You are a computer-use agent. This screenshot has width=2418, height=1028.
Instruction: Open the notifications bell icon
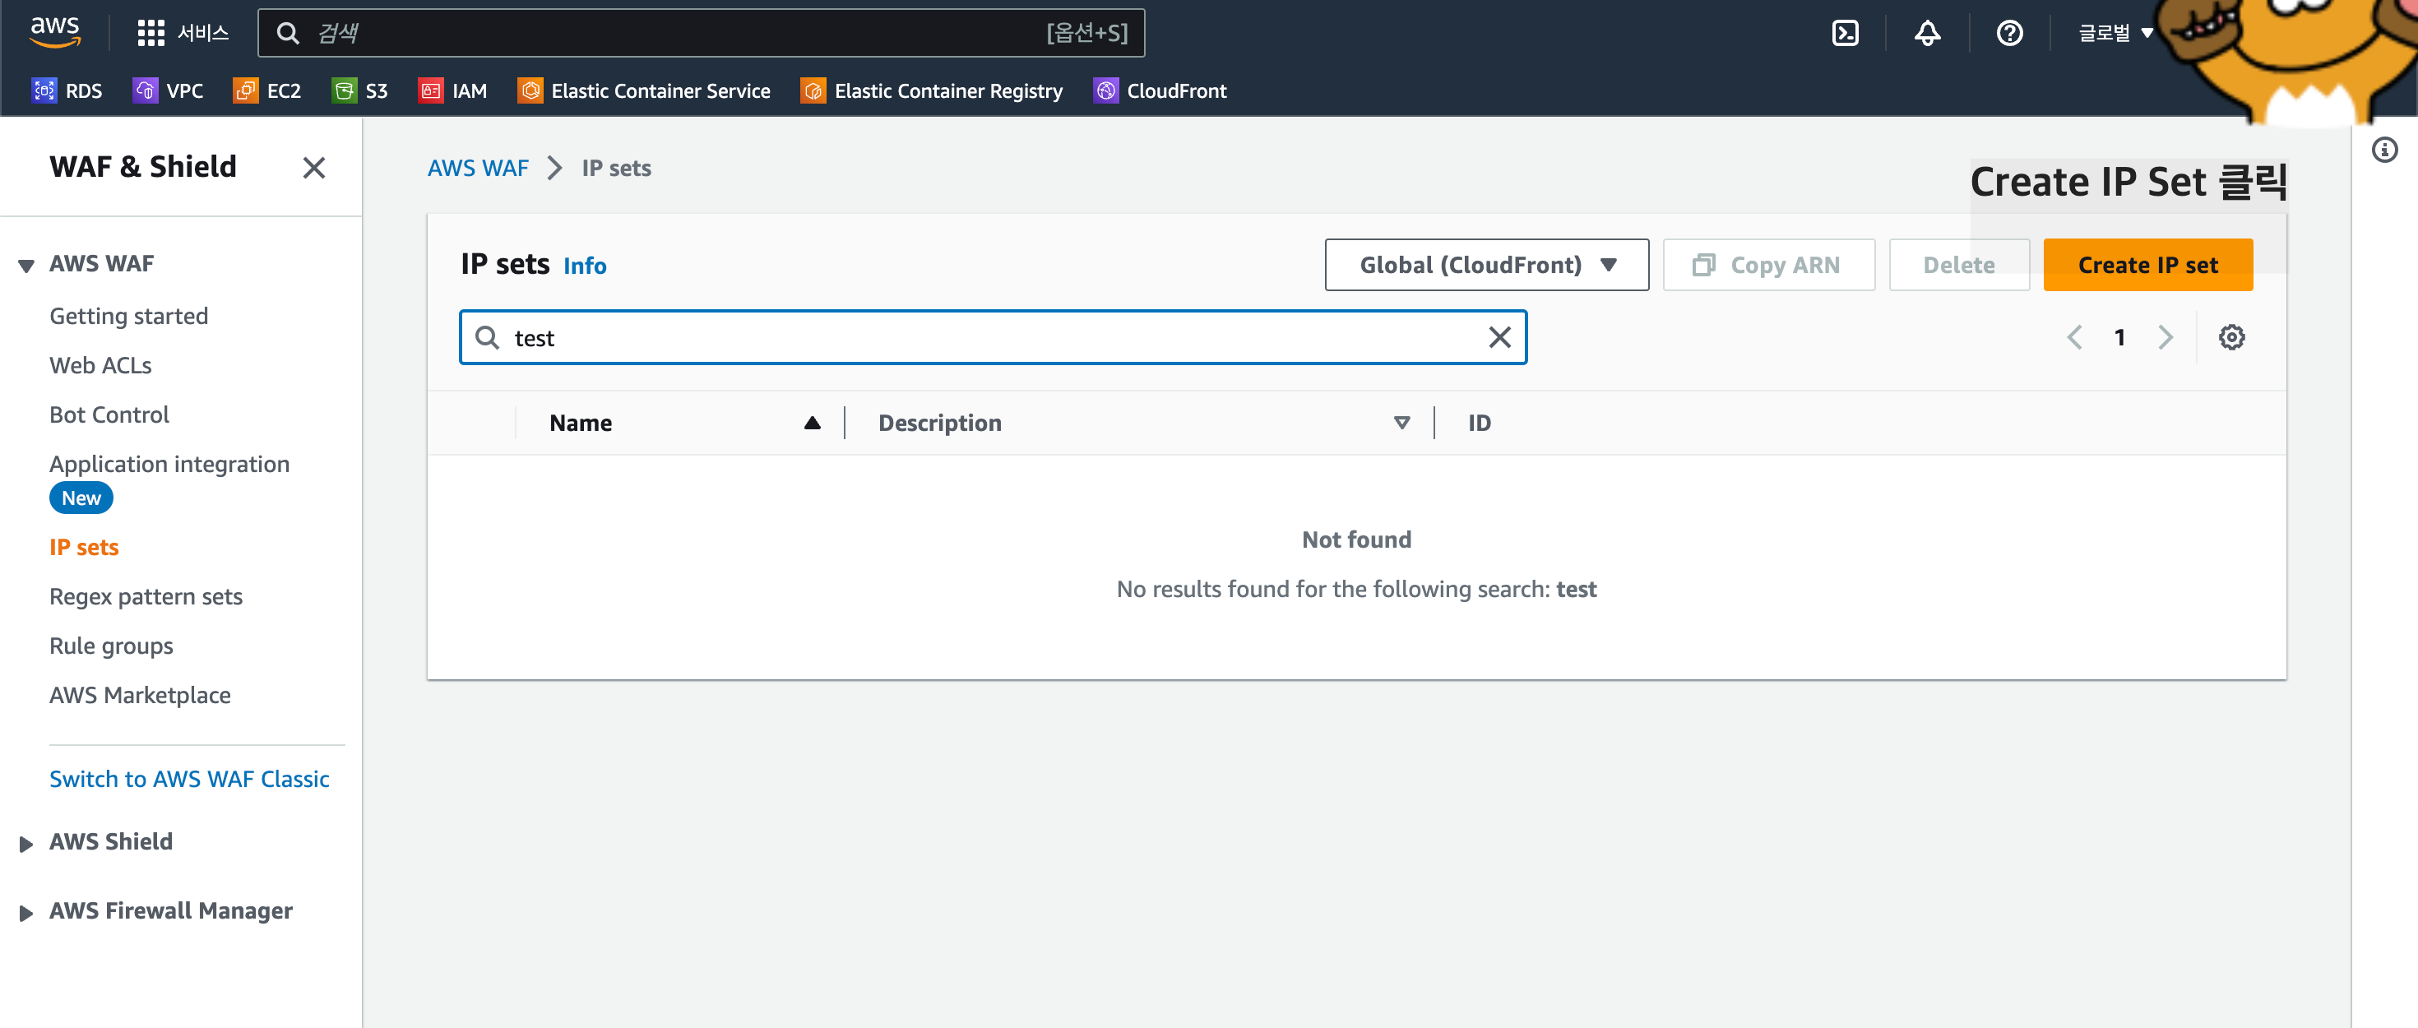pyautogui.click(x=1926, y=34)
